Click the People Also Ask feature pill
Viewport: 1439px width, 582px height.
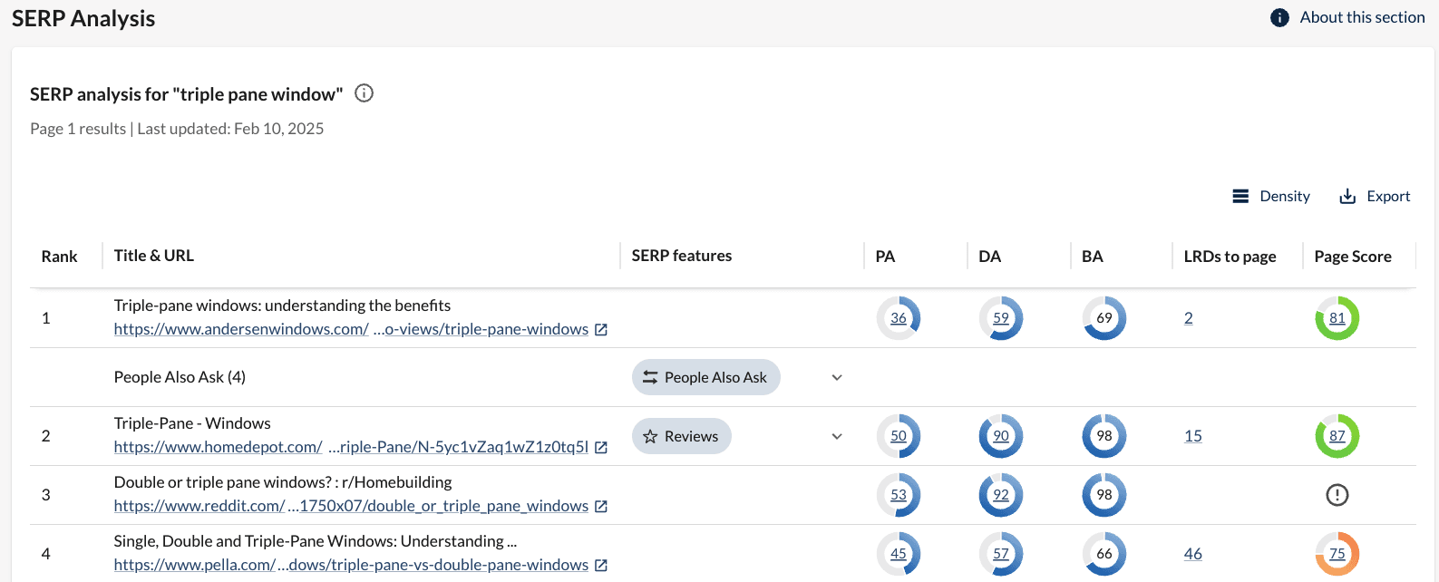705,378
